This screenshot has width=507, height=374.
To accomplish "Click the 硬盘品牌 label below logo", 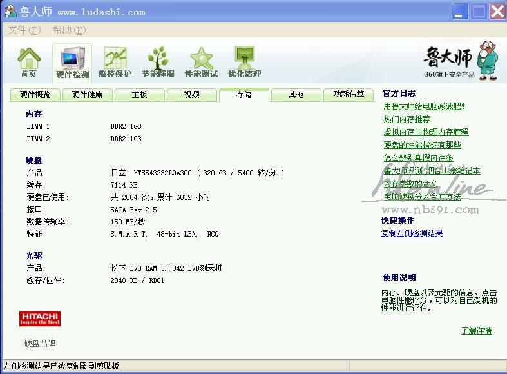I will tap(40, 343).
